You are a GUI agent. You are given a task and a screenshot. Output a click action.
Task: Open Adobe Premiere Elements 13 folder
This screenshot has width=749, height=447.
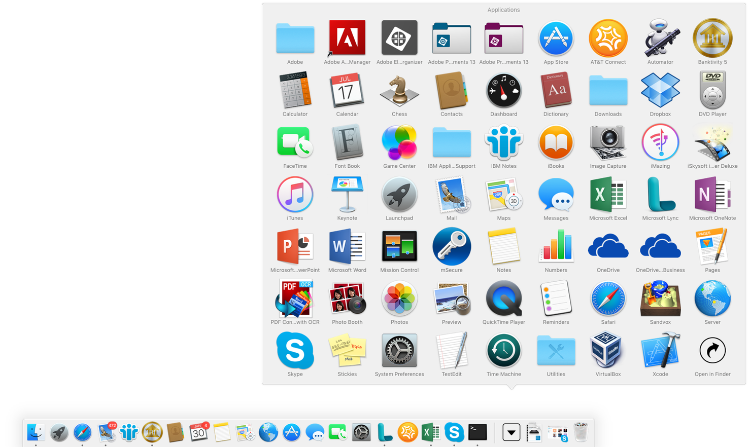[504, 38]
